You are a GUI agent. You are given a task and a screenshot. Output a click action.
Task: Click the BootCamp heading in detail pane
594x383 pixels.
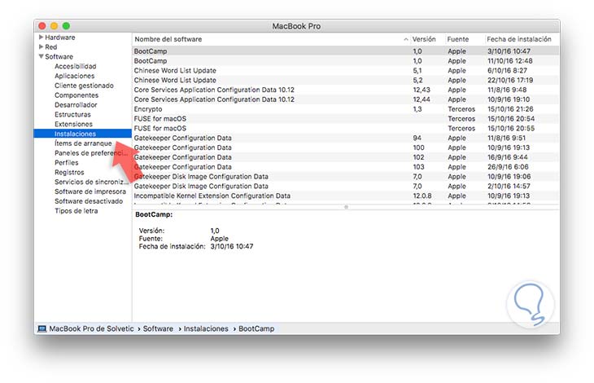pyautogui.click(x=154, y=214)
